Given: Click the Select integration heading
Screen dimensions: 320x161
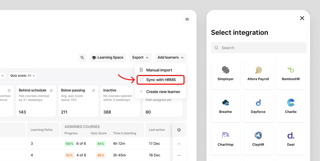Looking at the screenshot, I should tap(239, 32).
